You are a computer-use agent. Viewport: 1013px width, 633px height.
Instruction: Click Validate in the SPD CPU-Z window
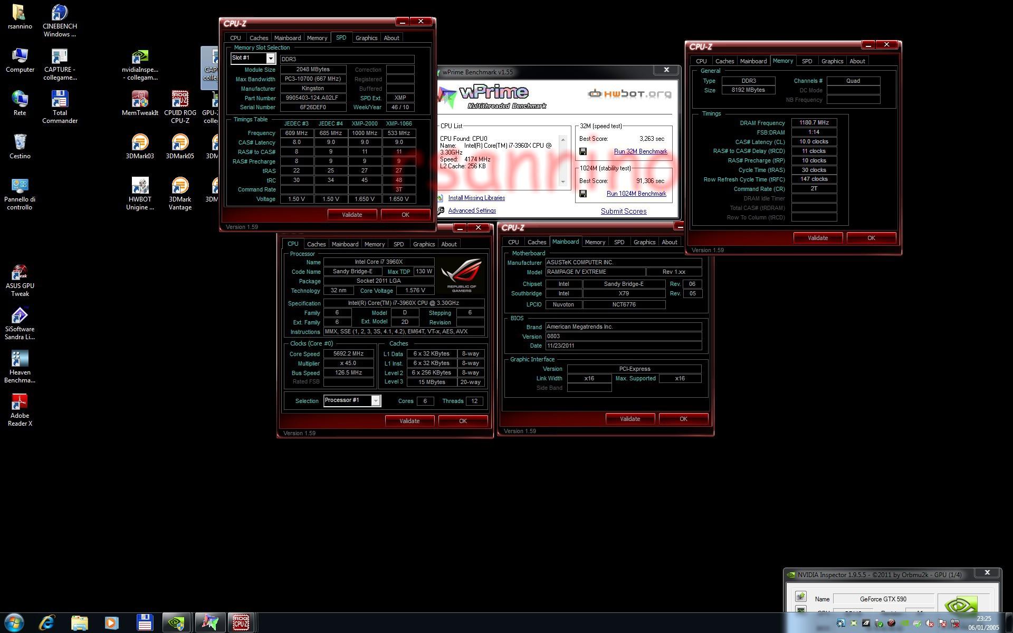click(352, 215)
